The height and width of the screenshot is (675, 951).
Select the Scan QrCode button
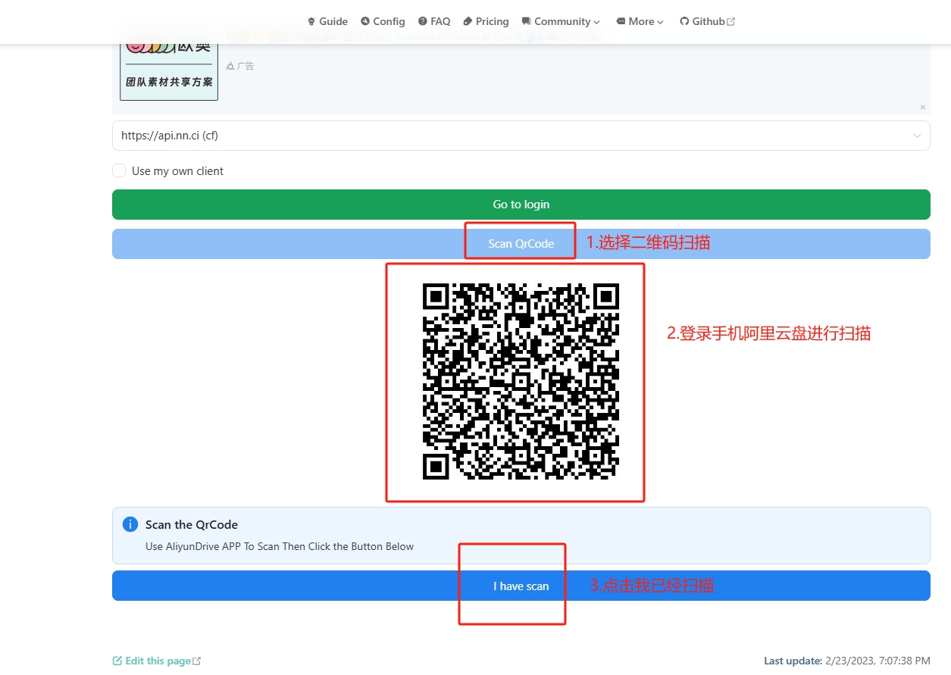[521, 244]
